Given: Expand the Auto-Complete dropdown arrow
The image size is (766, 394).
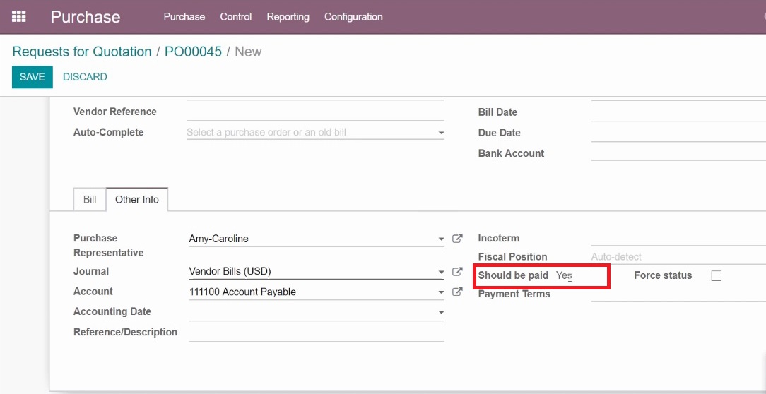Looking at the screenshot, I should (x=441, y=133).
